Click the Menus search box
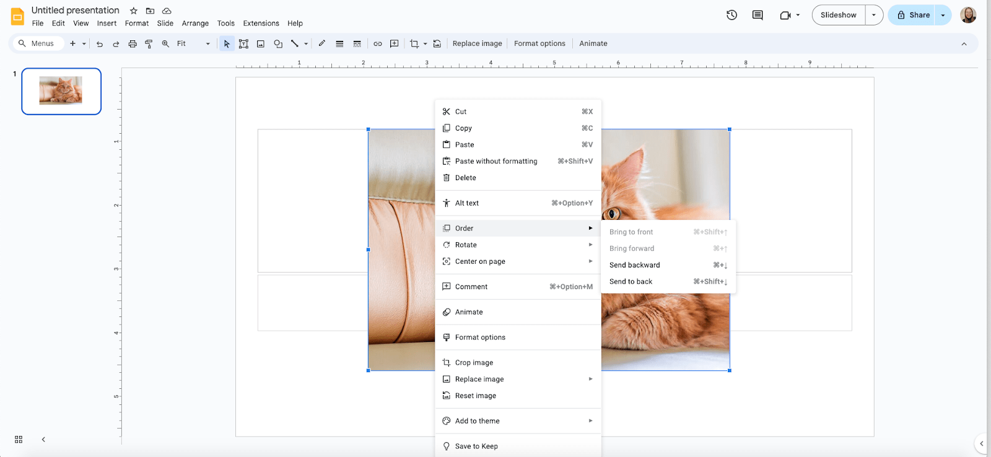 point(37,44)
